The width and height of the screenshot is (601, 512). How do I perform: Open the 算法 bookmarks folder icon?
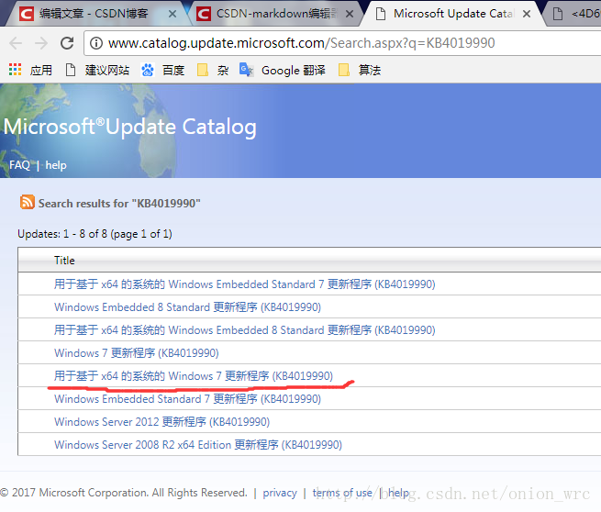pos(344,70)
